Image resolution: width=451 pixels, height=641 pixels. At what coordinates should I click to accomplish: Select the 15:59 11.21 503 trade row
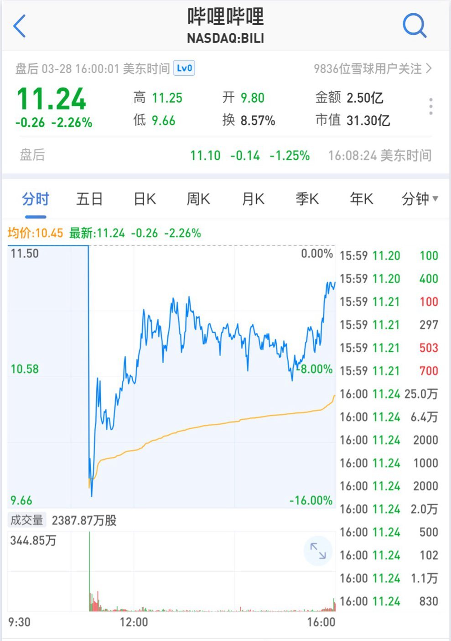click(x=389, y=348)
